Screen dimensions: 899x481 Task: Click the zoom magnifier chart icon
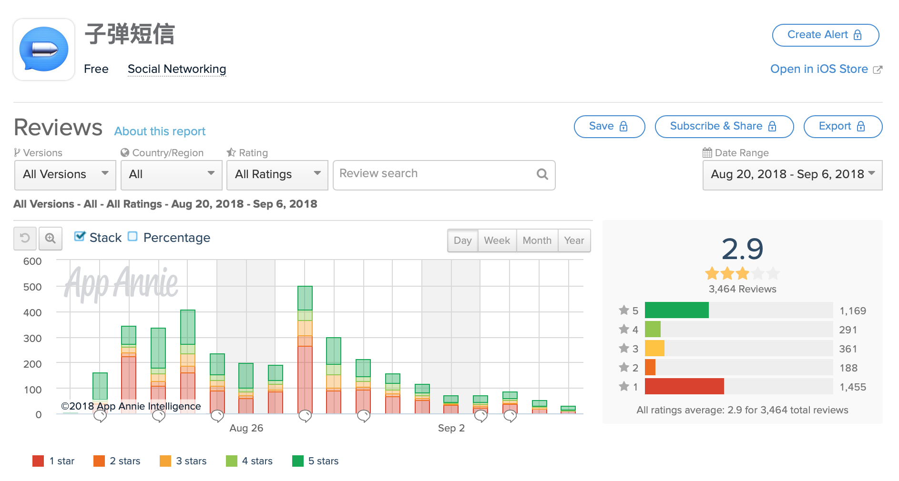pos(51,238)
